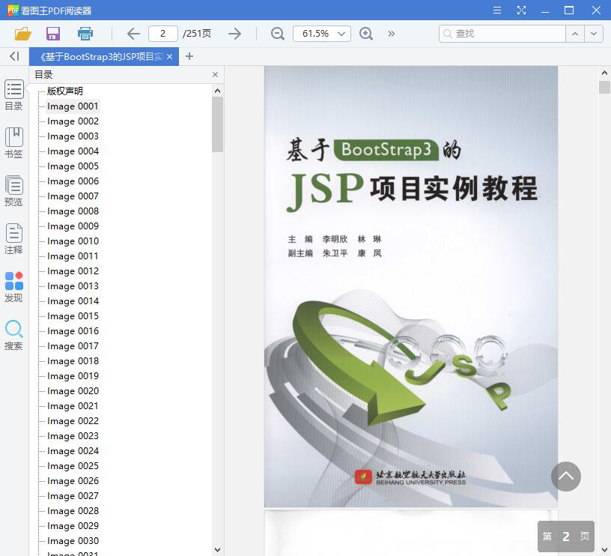This screenshot has width=611, height=556.
Task: Switch to the 书签 bookmarks panel
Action: [x=13, y=143]
